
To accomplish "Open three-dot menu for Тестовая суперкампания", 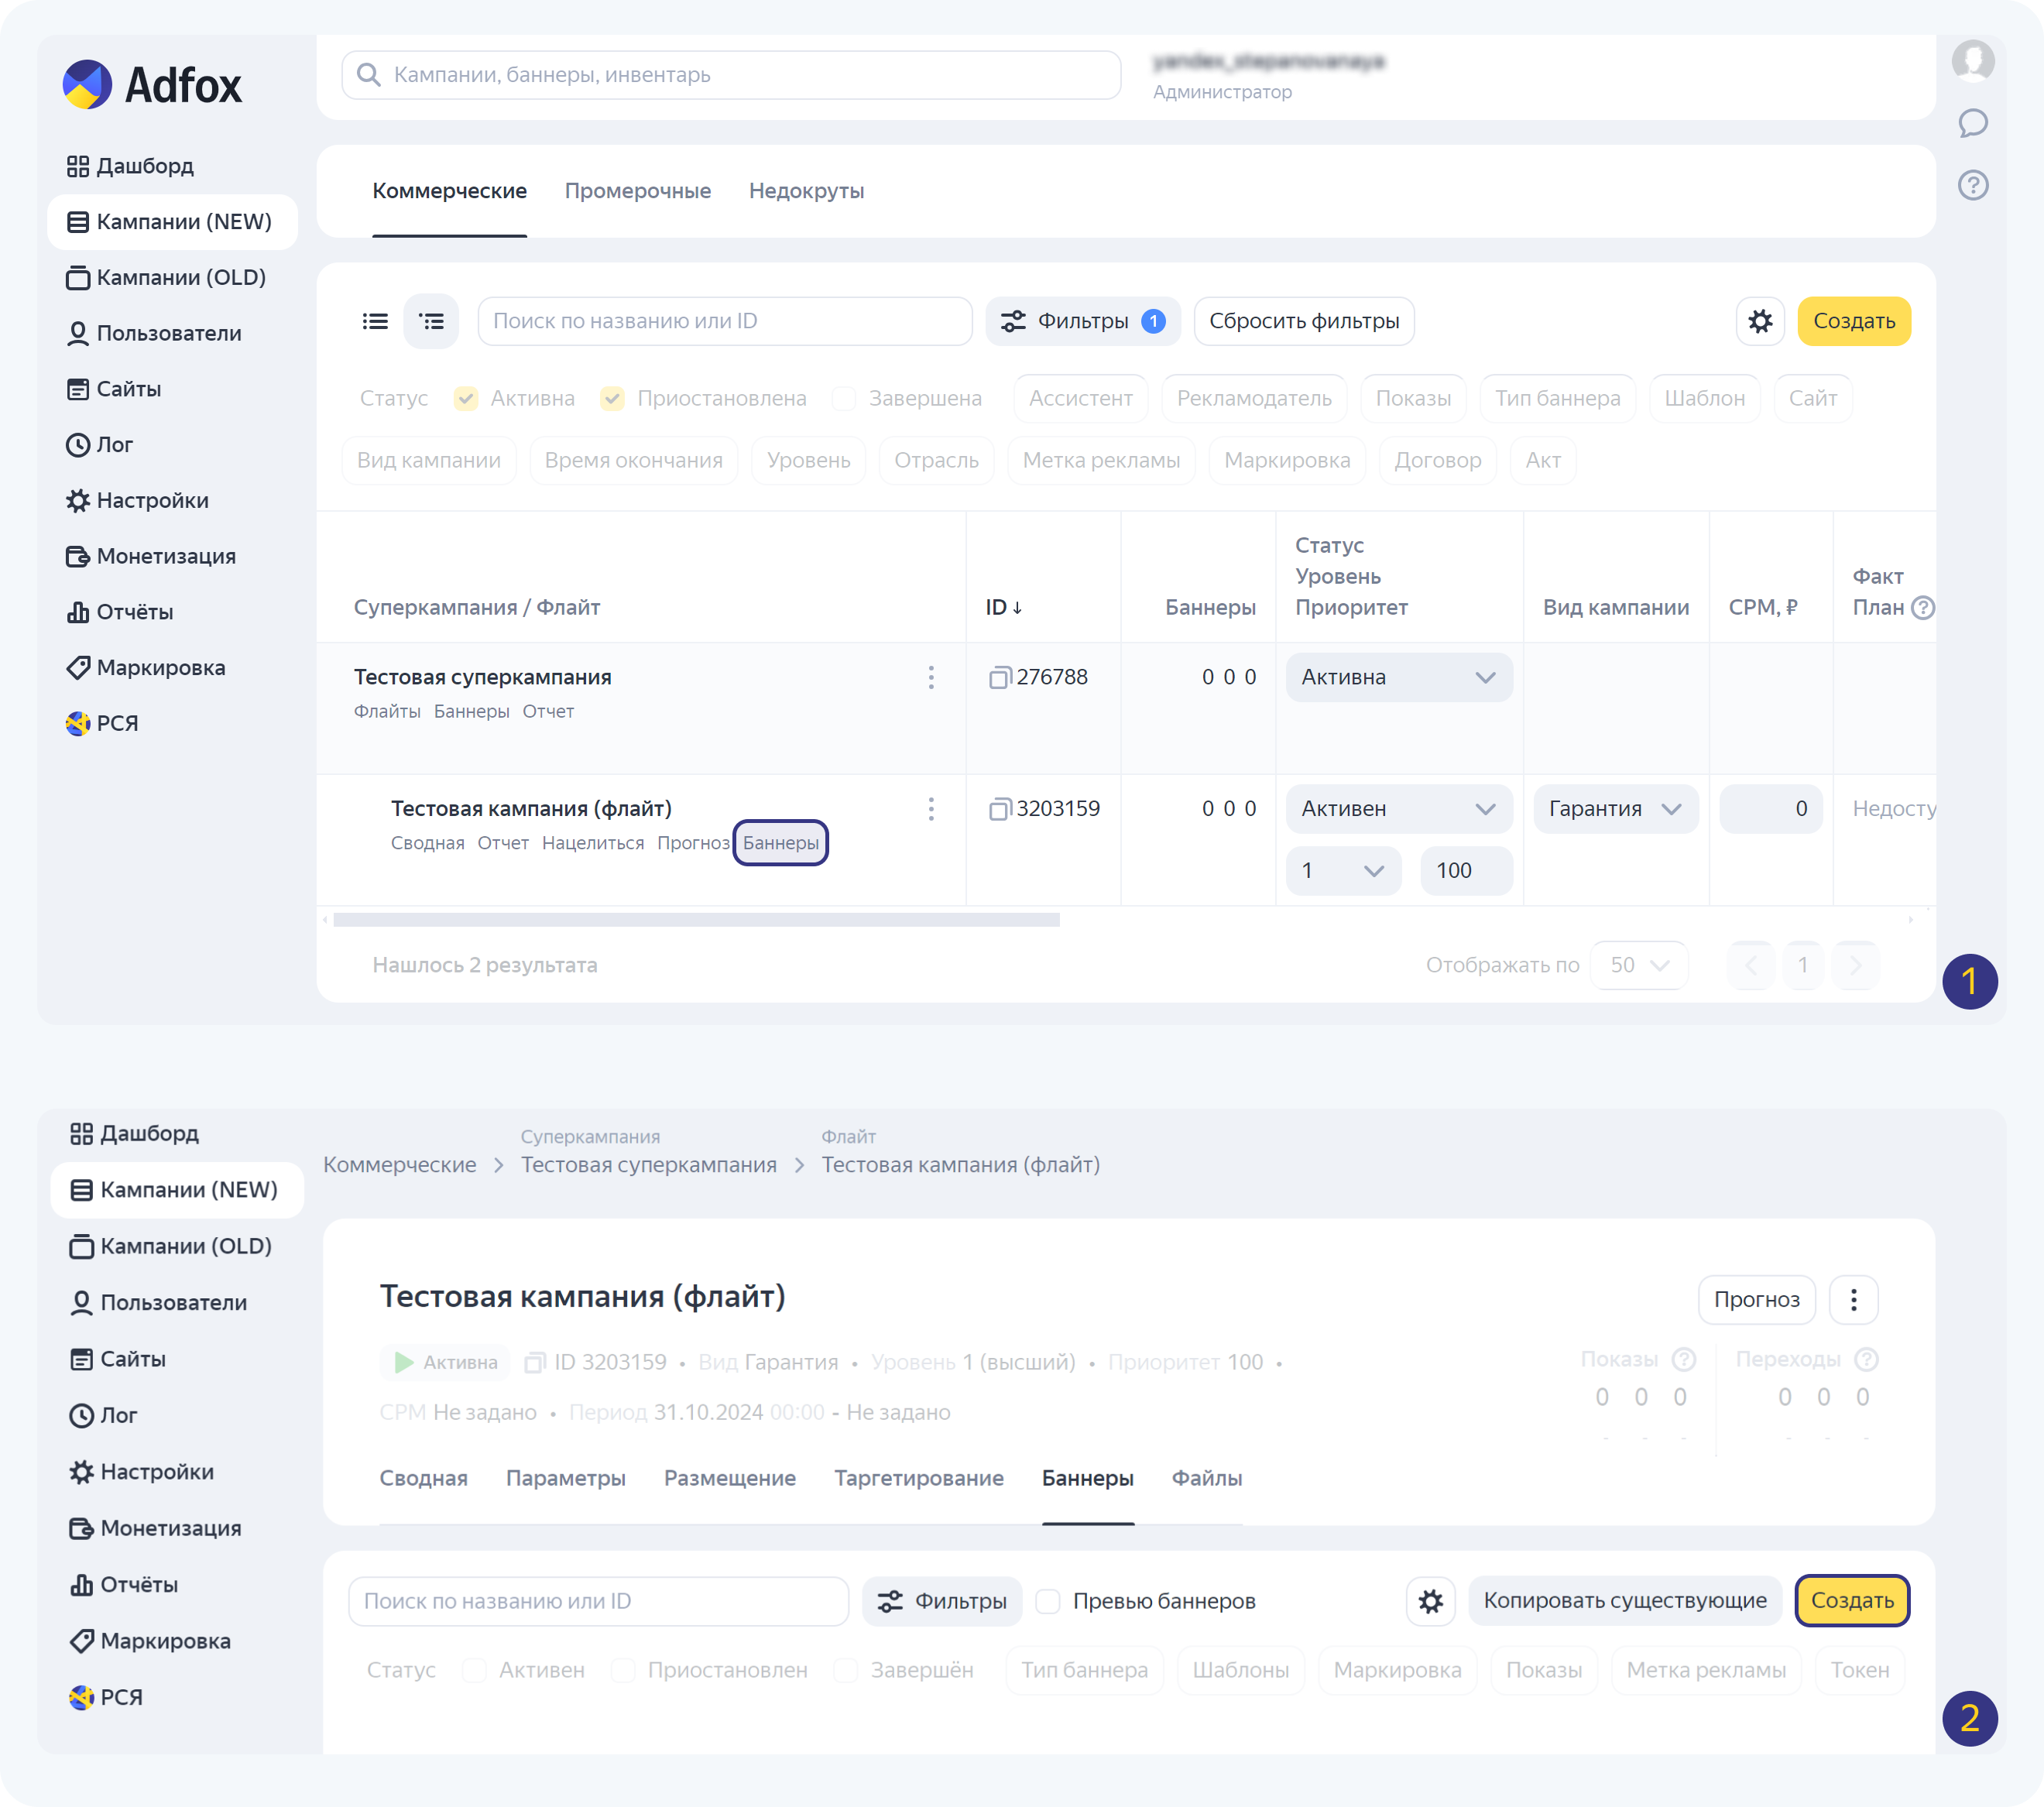I will [930, 678].
